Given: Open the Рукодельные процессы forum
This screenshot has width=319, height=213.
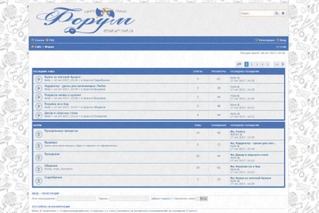Looking at the screenshot, I should 61,130.
